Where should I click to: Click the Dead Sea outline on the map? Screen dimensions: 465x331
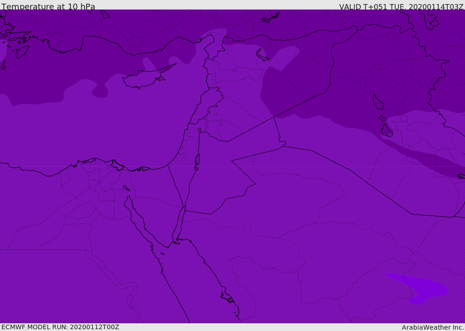(x=197, y=162)
